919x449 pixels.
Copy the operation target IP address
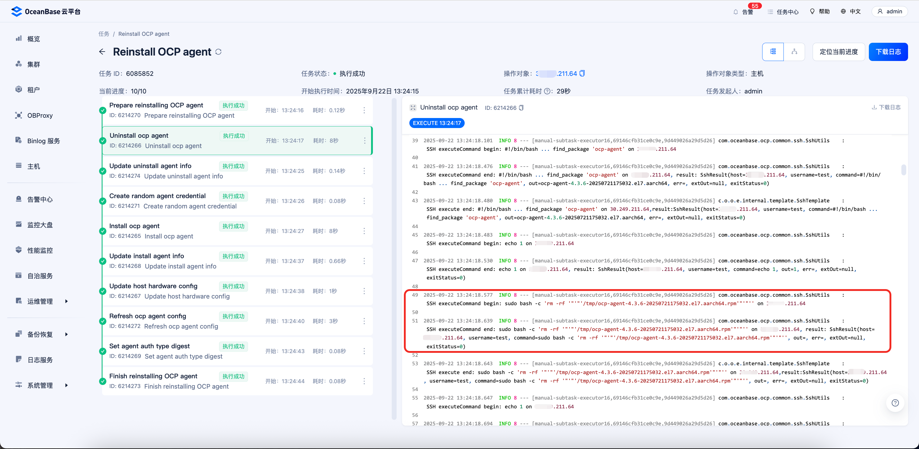(582, 73)
